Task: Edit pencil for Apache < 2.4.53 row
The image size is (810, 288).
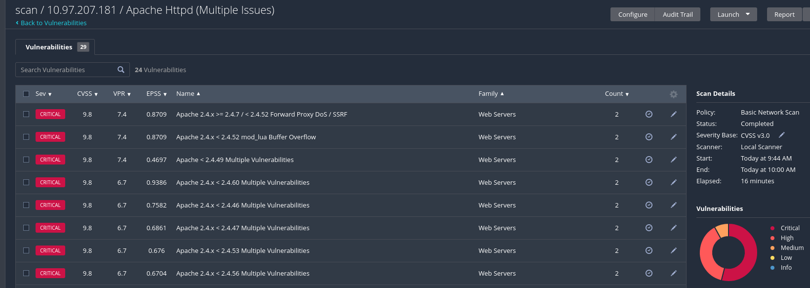Action: click(x=673, y=250)
